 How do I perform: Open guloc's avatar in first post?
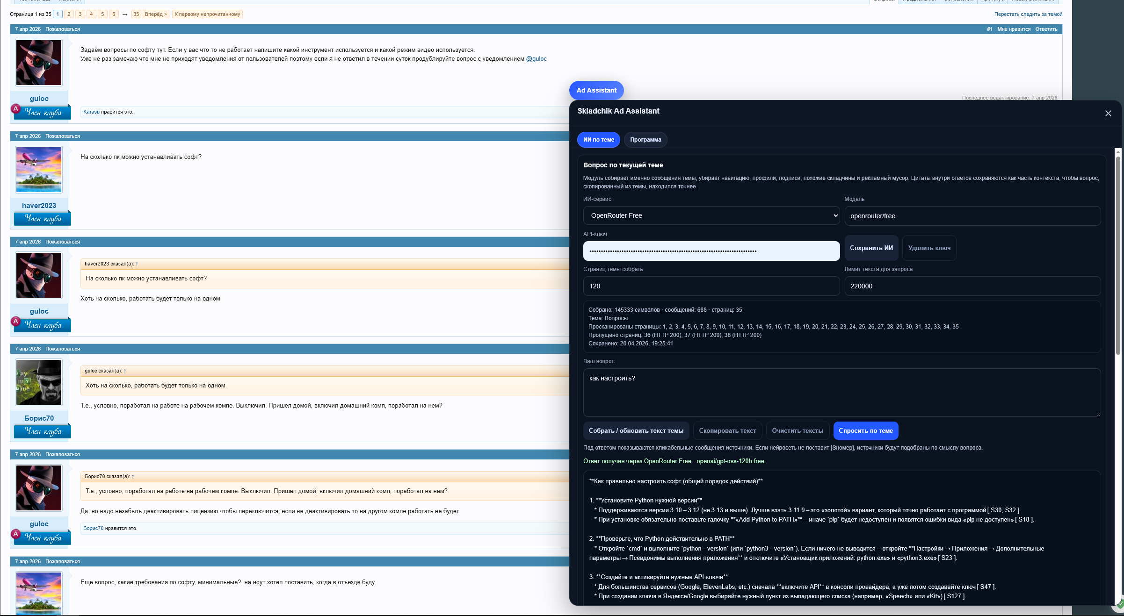pyautogui.click(x=39, y=63)
